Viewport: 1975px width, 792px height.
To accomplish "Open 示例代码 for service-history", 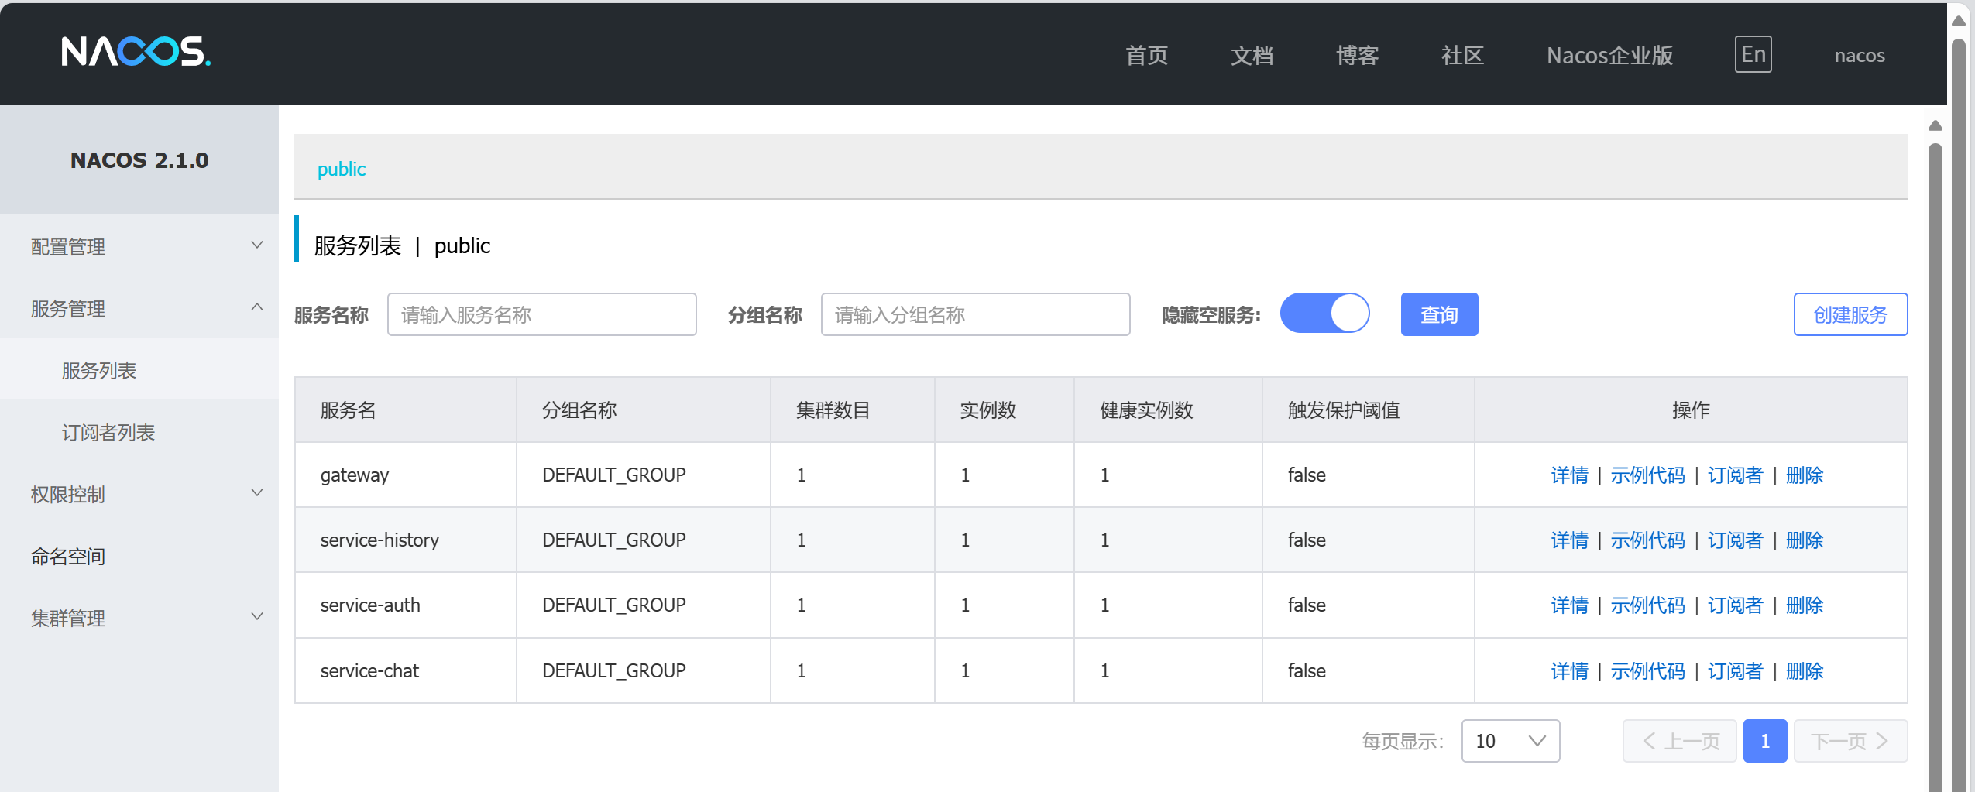I will coord(1647,540).
